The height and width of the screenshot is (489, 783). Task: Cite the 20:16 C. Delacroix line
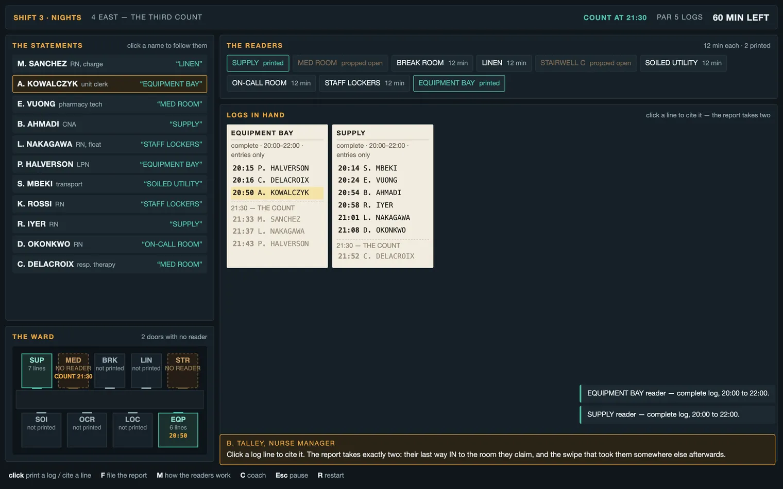[277, 180]
